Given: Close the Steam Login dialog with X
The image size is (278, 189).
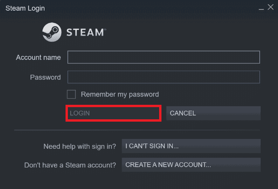Looking at the screenshot, I should click(x=271, y=7).
